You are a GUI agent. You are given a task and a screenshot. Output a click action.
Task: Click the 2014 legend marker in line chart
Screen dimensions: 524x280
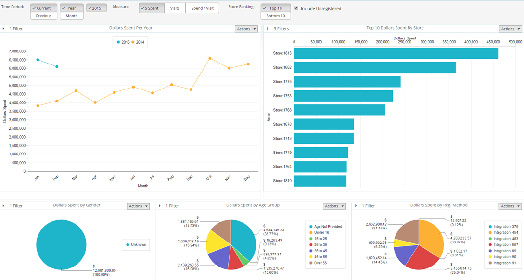point(133,42)
